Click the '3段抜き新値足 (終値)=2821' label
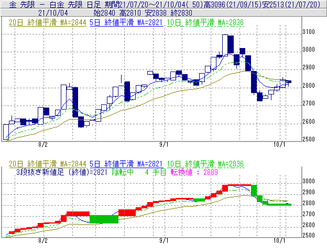This screenshot has height=248, width=327. 62,172
